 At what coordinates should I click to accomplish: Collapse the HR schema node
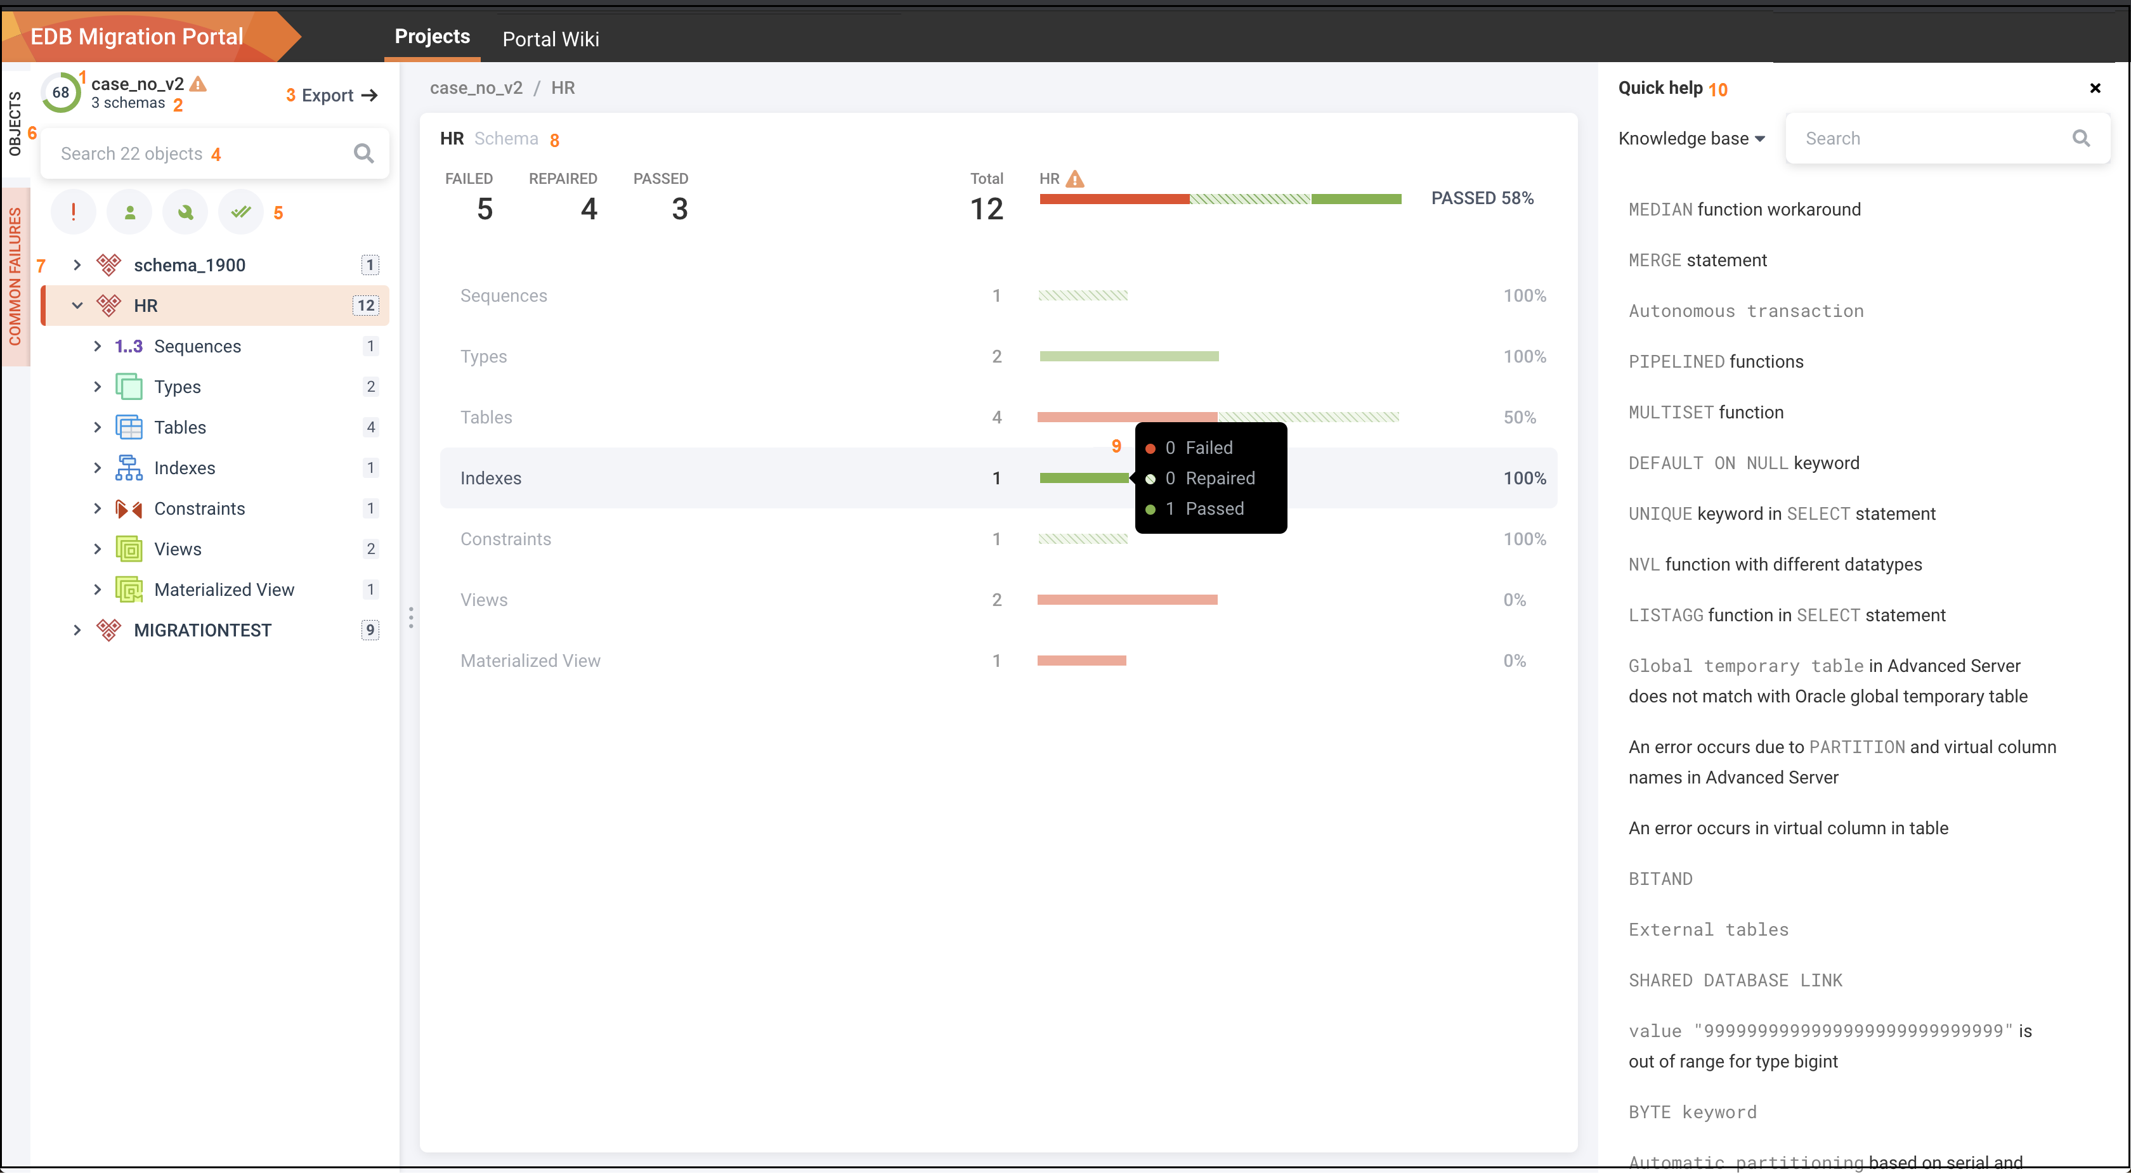click(x=77, y=305)
